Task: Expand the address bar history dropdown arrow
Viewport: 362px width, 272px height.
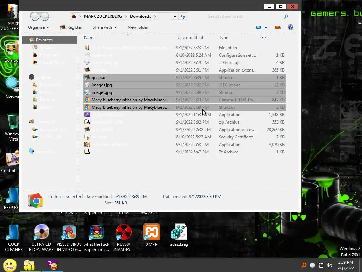Action: click(175, 16)
